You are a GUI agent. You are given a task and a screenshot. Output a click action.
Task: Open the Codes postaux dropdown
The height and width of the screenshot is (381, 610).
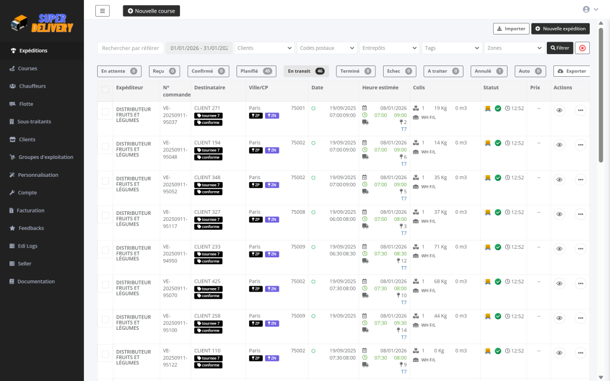[327, 48]
